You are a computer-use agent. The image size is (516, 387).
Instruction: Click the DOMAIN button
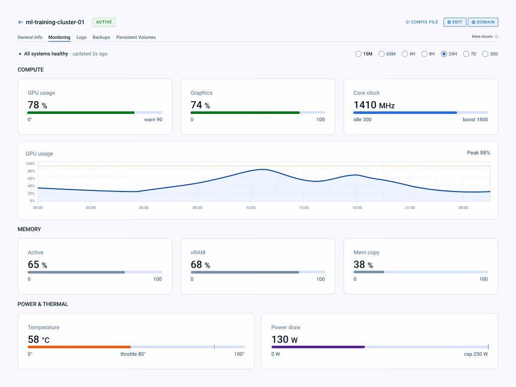[x=483, y=22]
